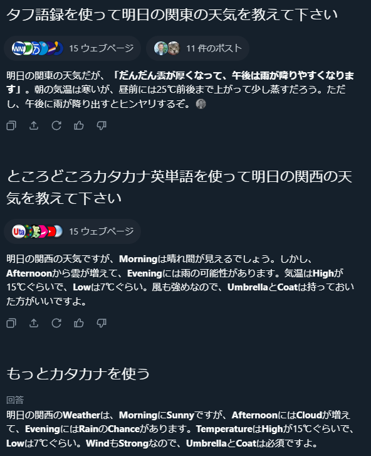
Task: Copy the Kansai weather response
Action: 11,323
